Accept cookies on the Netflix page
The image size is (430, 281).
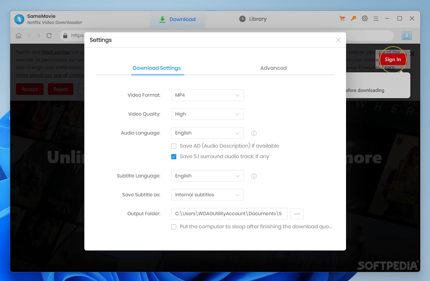coord(29,89)
